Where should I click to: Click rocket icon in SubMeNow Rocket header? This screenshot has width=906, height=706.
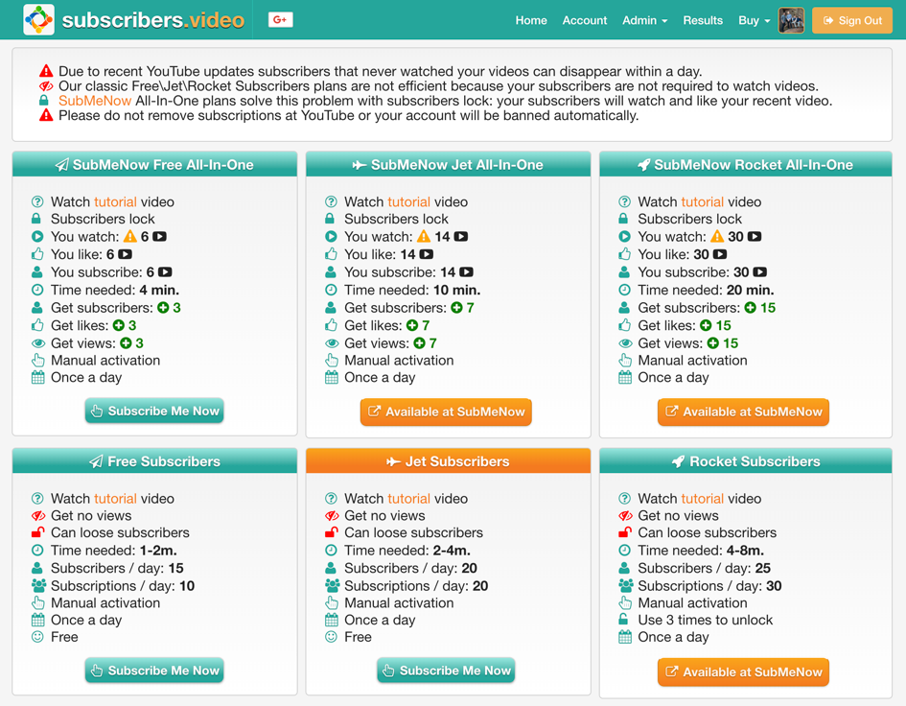(x=643, y=165)
